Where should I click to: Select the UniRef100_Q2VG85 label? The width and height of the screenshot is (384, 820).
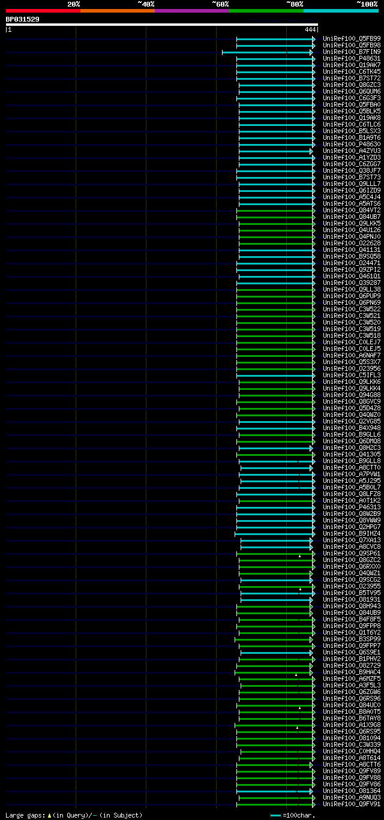tap(352, 421)
